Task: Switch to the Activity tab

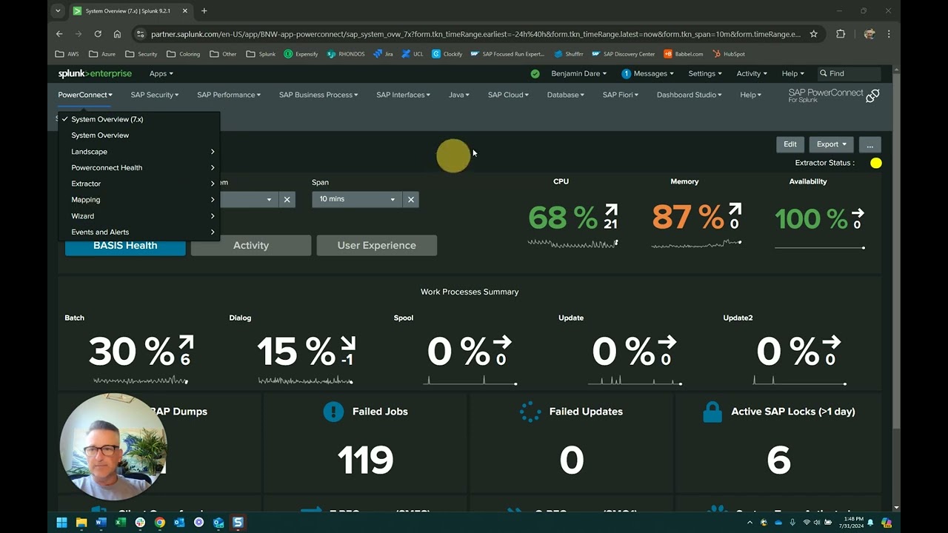Action: tap(251, 246)
